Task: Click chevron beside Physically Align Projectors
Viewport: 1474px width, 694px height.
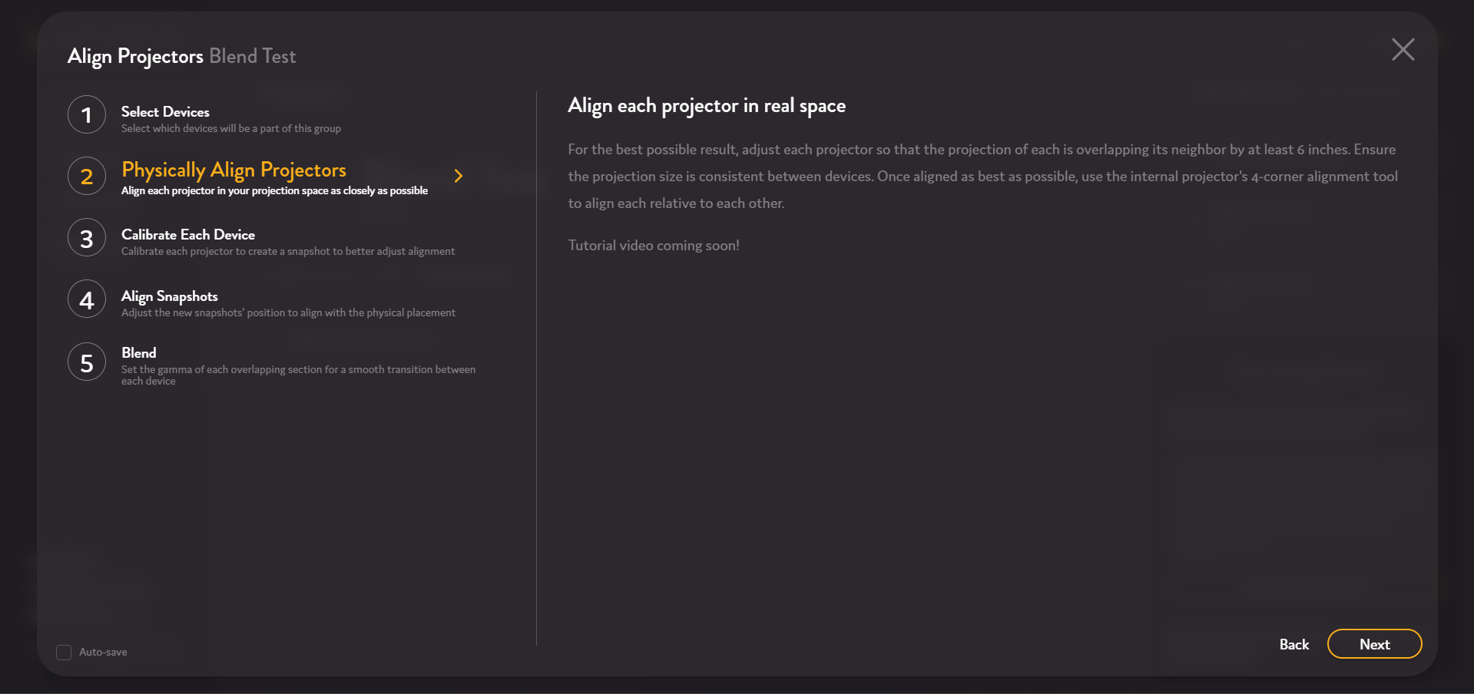Action: point(459,176)
